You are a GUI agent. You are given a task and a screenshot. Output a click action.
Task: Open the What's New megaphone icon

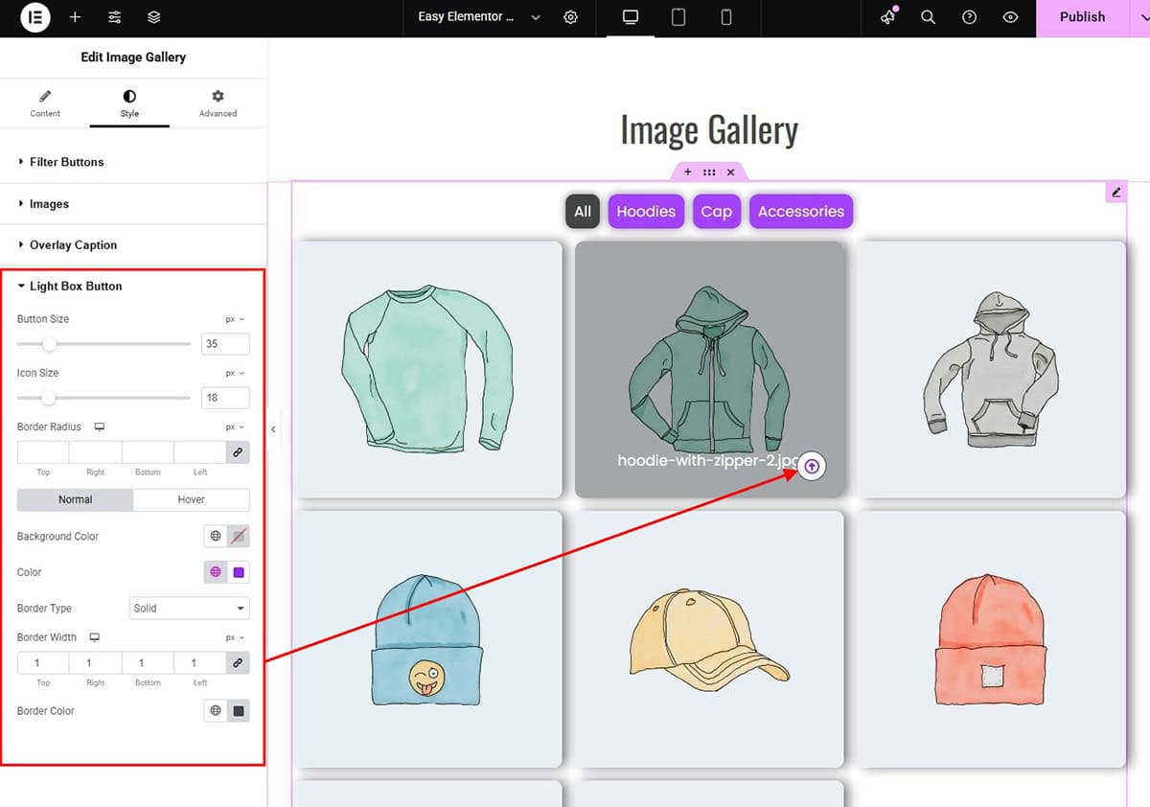(889, 16)
